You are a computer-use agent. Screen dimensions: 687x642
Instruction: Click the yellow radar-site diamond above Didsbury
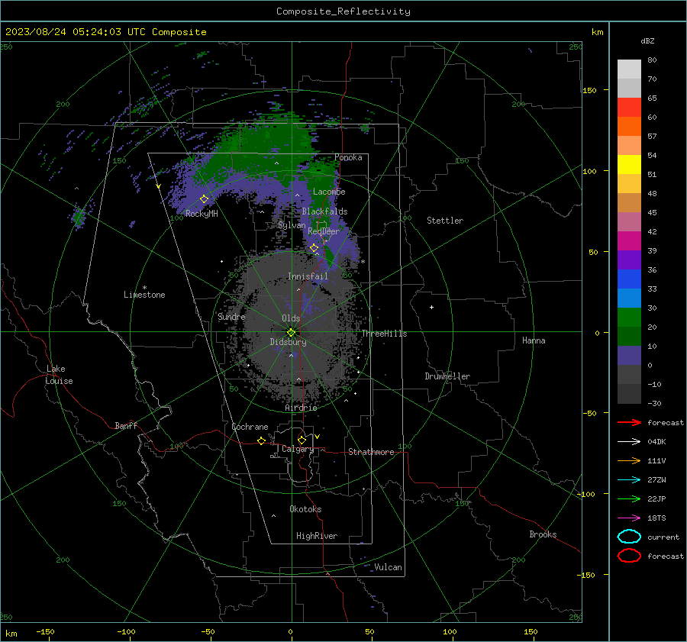pyautogui.click(x=291, y=333)
